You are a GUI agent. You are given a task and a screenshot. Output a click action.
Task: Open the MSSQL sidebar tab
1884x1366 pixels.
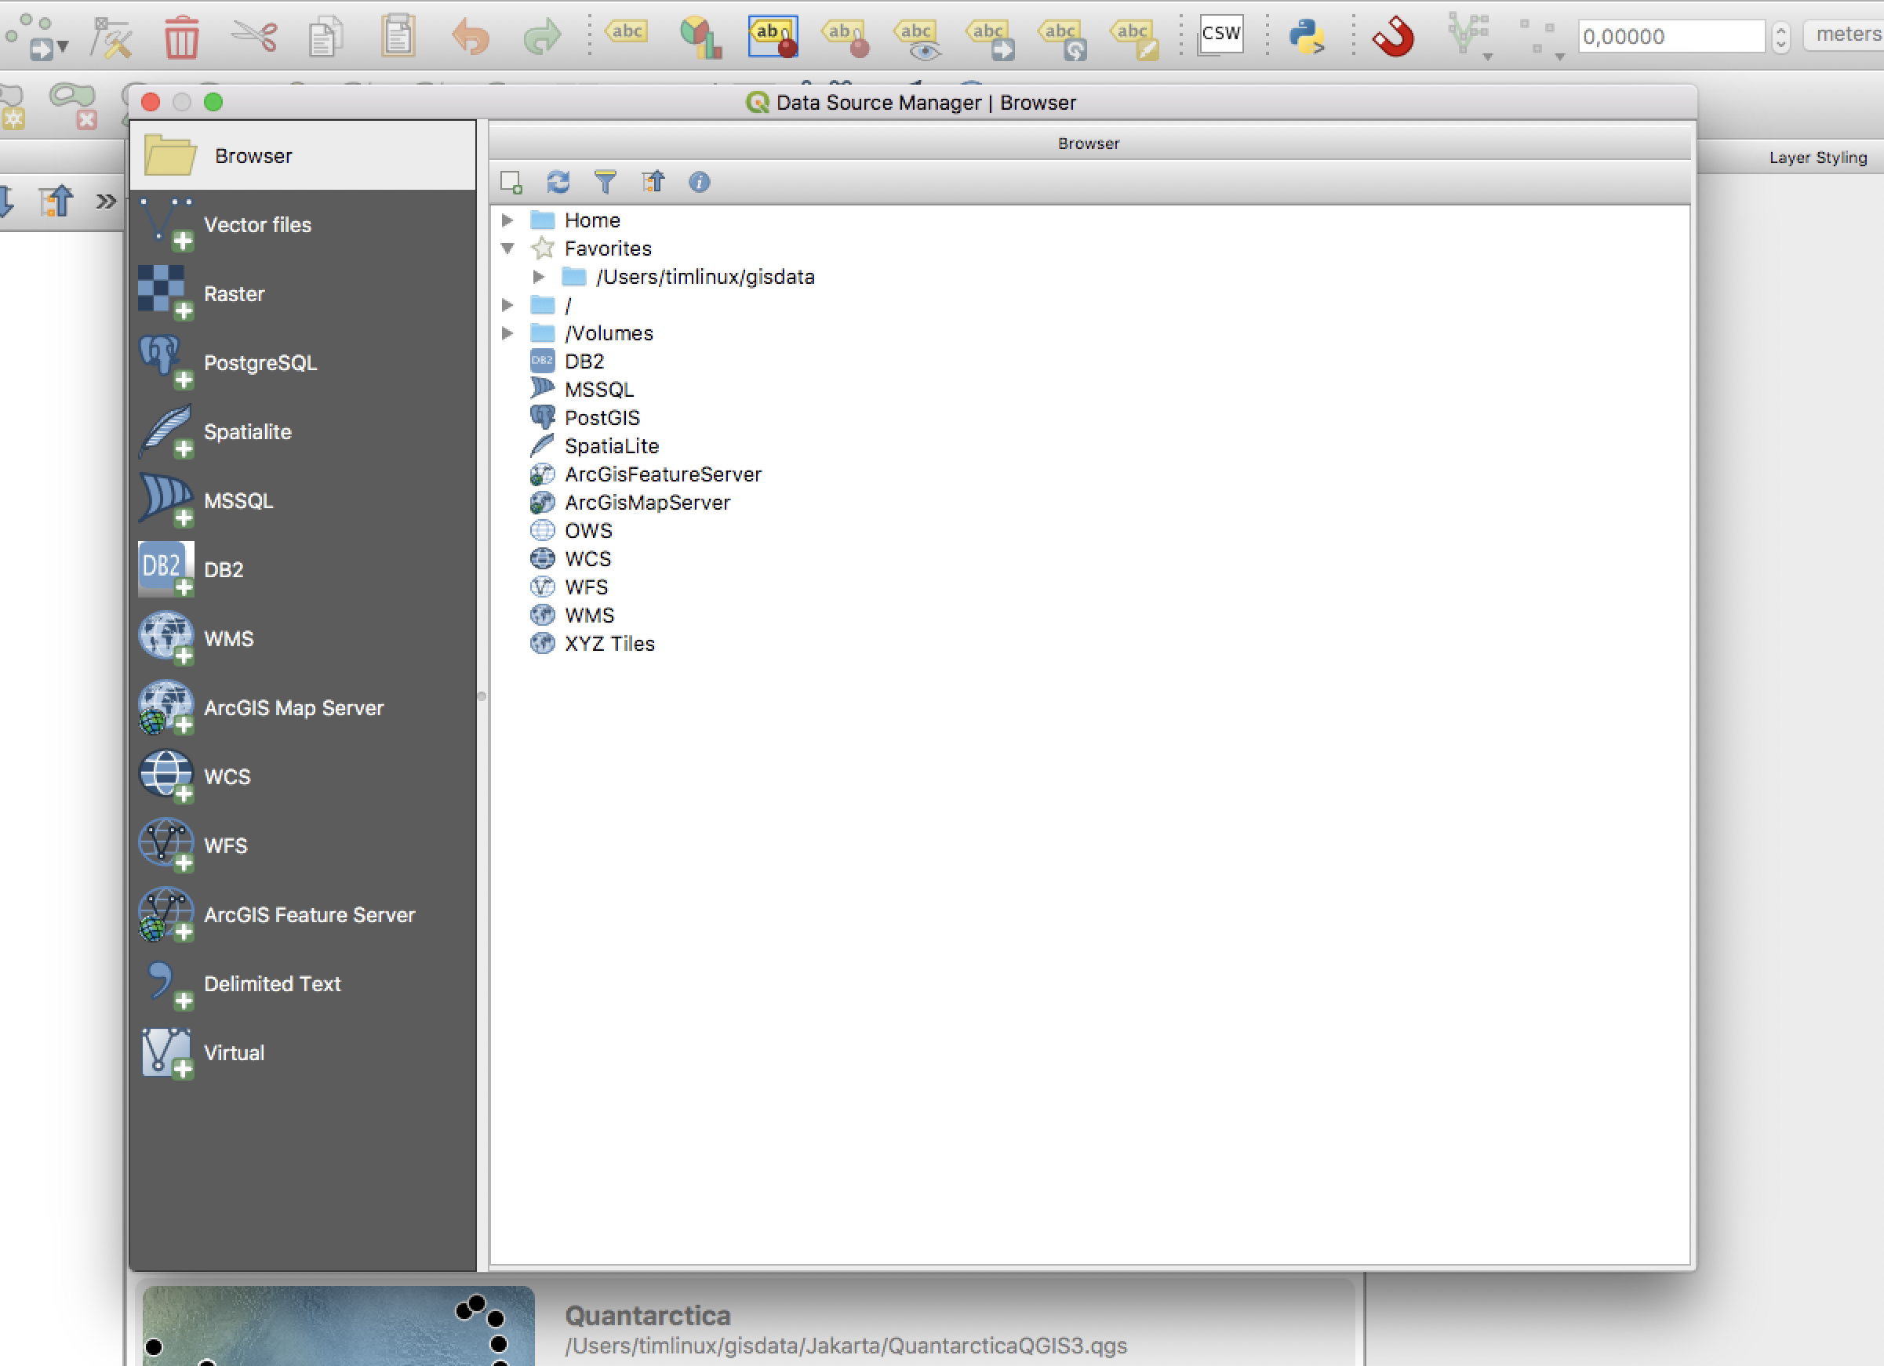pos(303,501)
